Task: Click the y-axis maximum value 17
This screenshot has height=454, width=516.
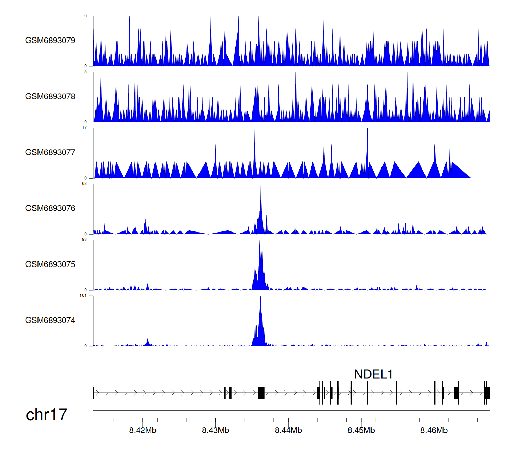Action: (x=84, y=128)
